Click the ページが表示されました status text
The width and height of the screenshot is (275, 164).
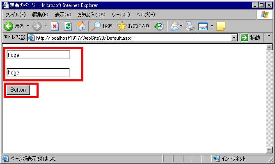tap(33, 159)
